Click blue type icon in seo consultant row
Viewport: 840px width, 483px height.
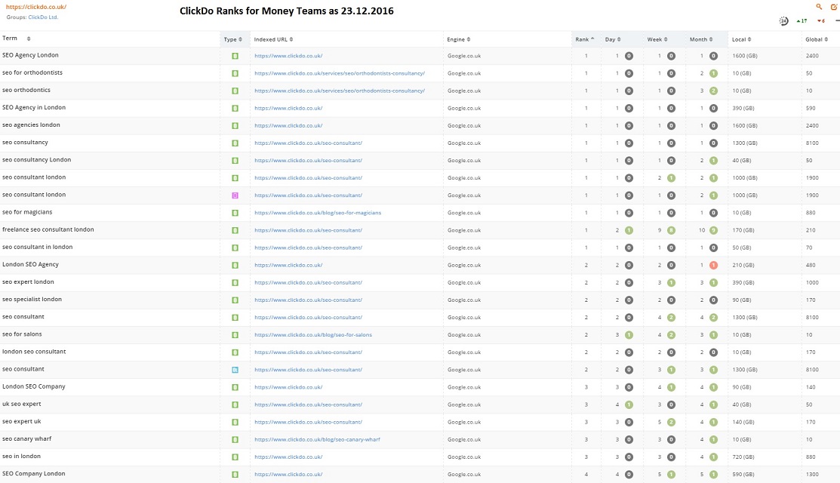pyautogui.click(x=235, y=370)
